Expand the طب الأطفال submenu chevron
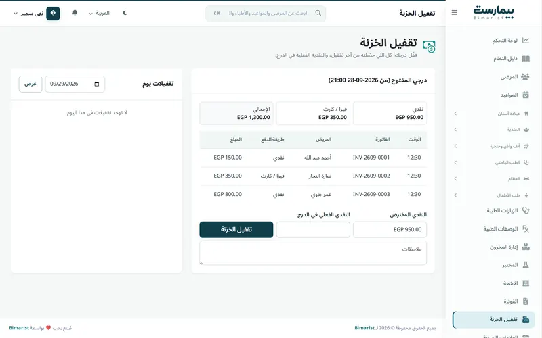The height and width of the screenshot is (338, 542). (455, 195)
